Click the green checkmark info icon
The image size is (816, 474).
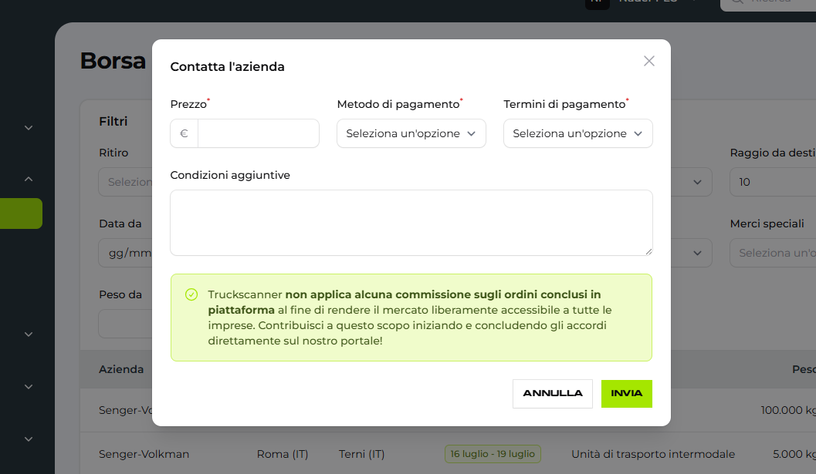tap(191, 294)
